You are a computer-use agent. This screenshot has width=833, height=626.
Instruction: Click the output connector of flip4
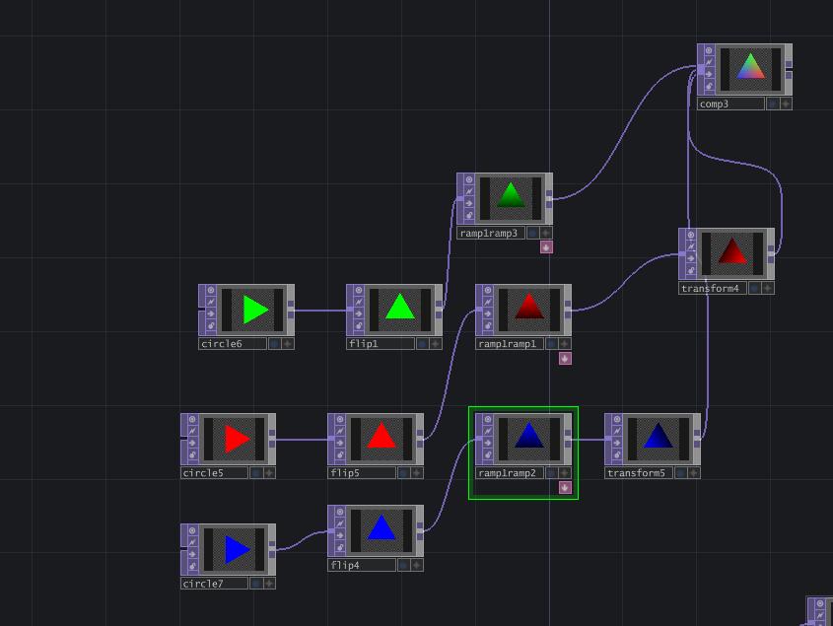pyautogui.click(x=420, y=530)
